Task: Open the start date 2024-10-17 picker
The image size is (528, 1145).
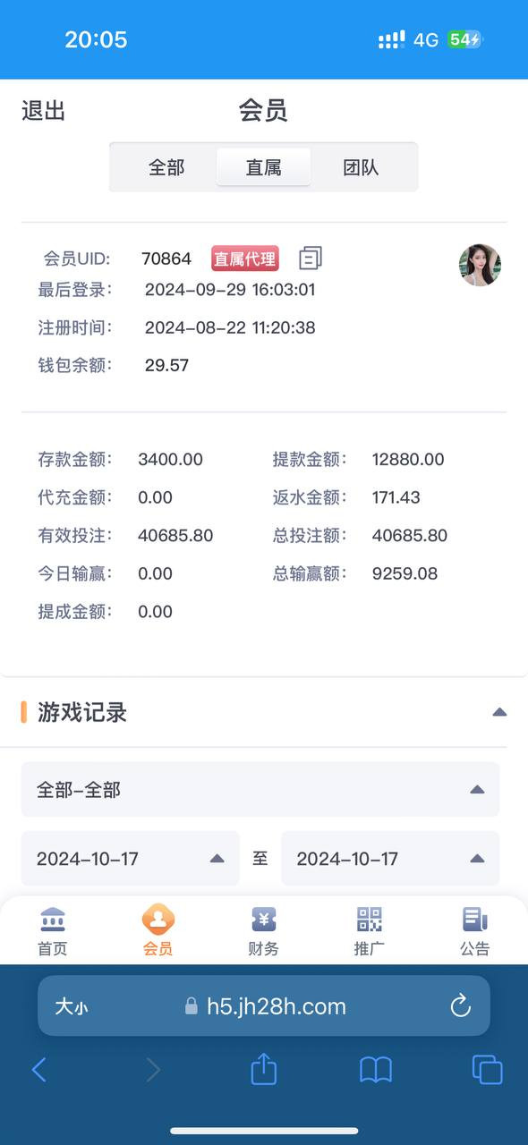Action: 131,859
